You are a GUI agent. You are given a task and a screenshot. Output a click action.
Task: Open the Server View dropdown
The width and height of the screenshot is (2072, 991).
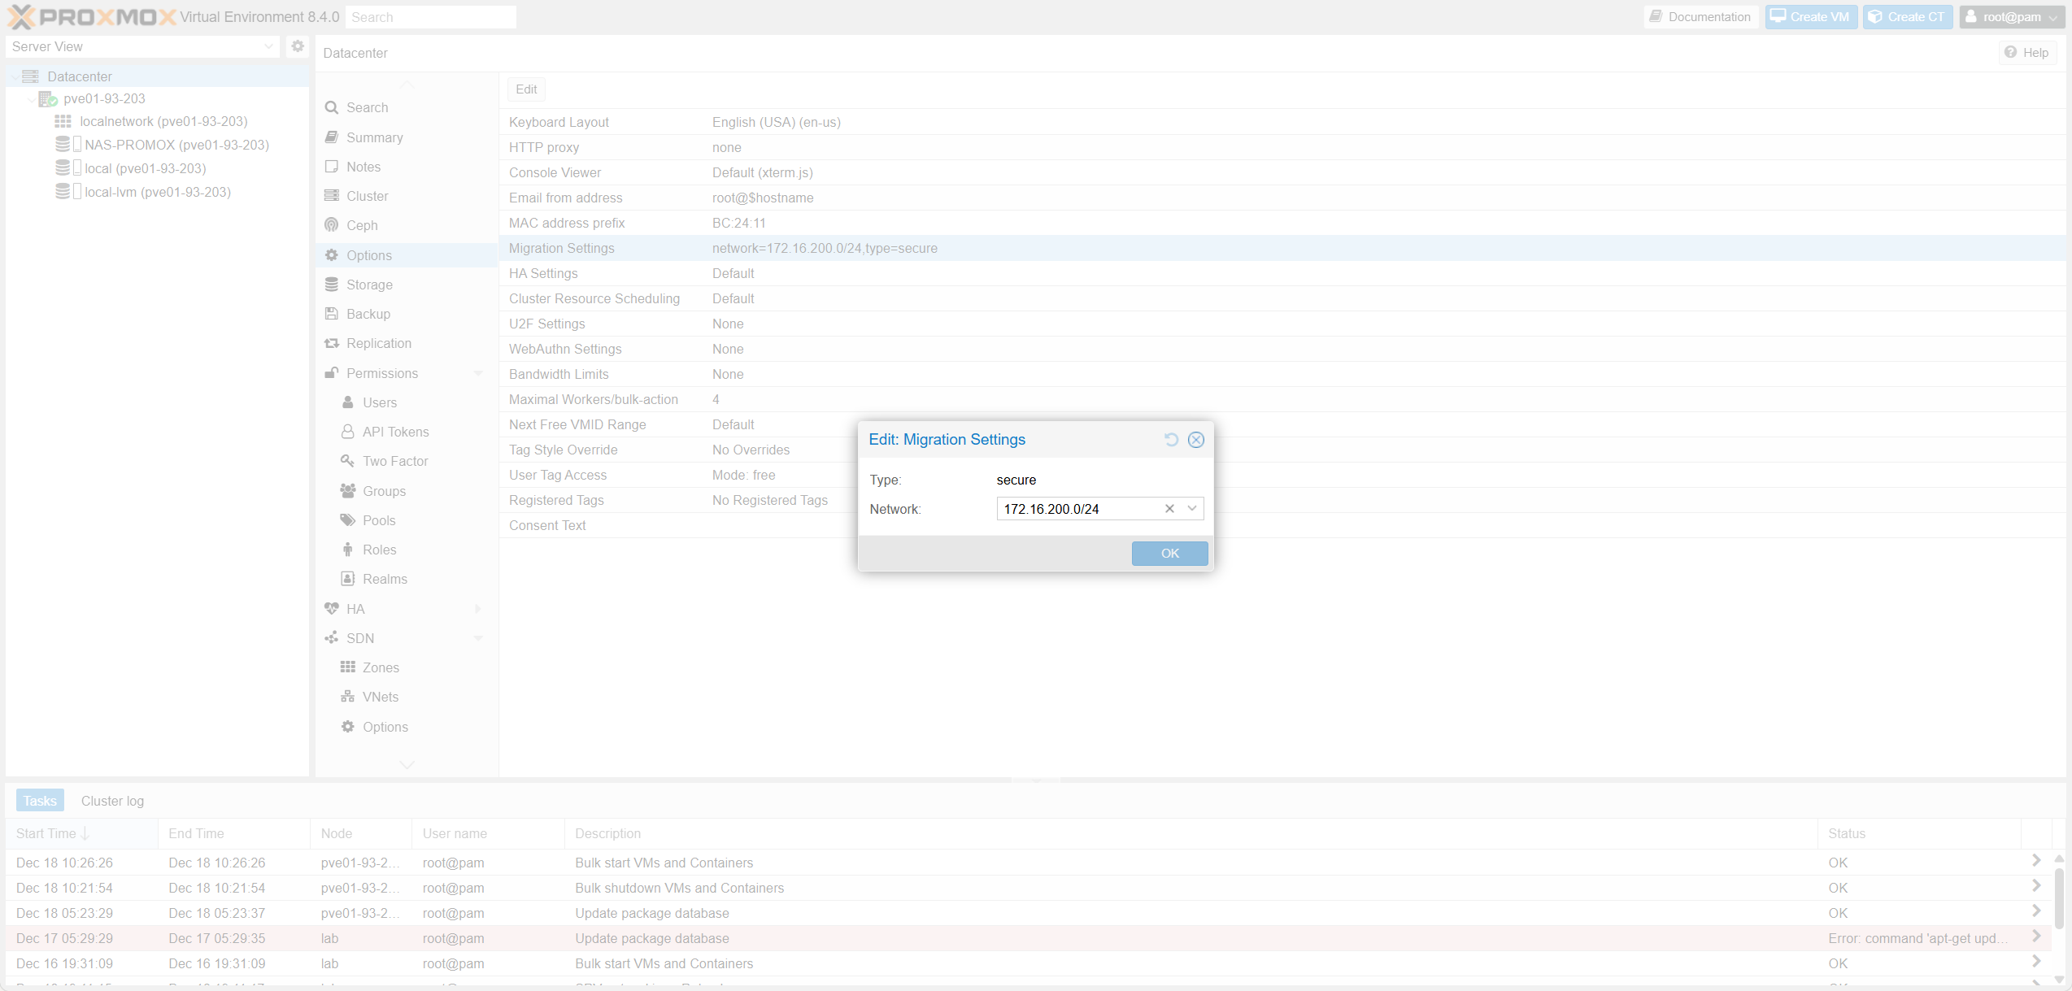269,46
